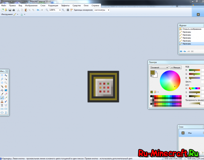
Task: Swap primary and secondary colors icon
Action: coord(156,72)
